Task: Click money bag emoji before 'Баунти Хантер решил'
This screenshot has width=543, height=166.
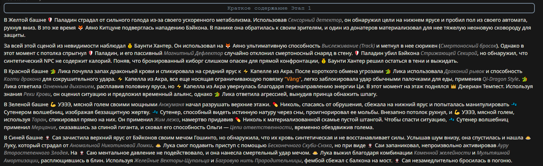Action: pos(324,60)
